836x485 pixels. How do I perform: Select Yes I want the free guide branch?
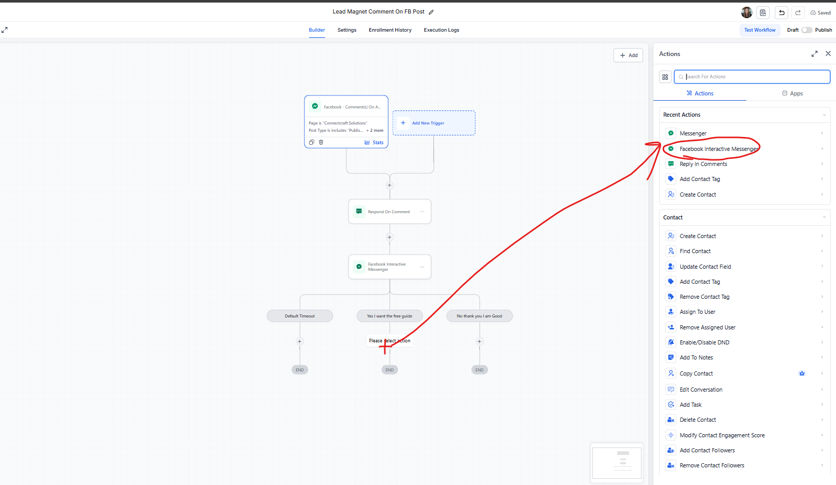(389, 316)
